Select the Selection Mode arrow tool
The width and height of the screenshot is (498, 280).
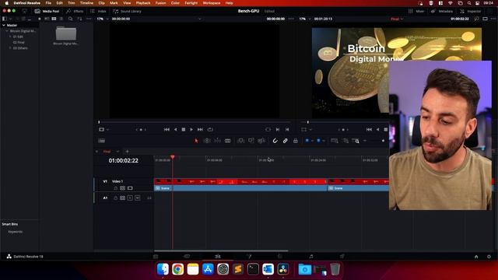click(196, 141)
